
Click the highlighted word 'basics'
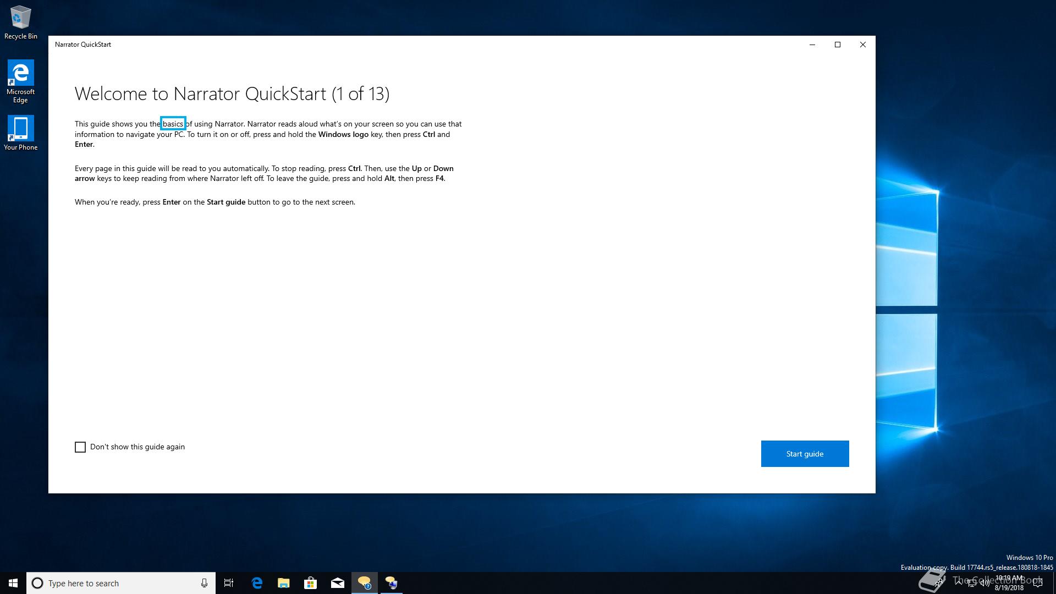(x=173, y=124)
